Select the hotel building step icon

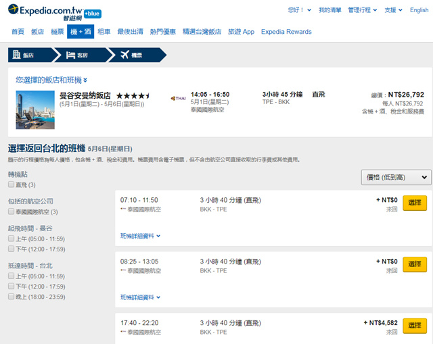click(16, 55)
